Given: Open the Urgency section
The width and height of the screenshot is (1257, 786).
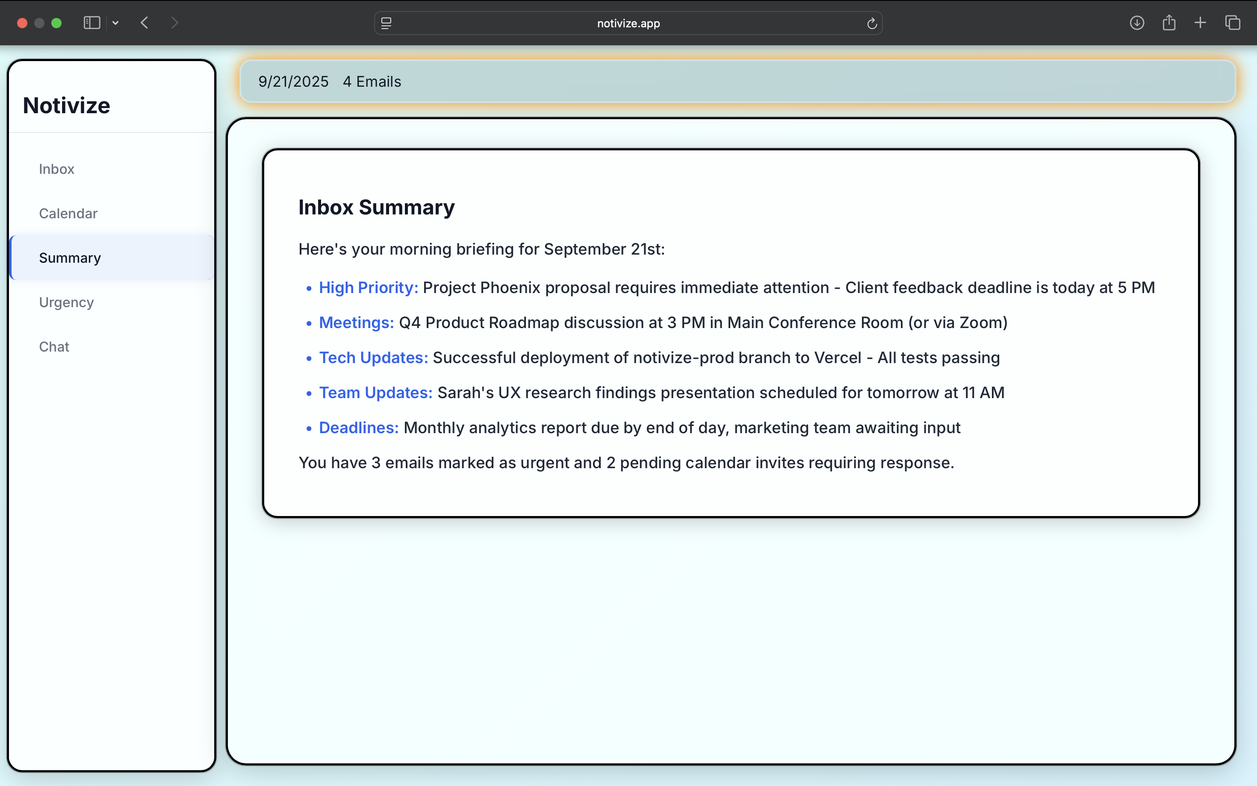Looking at the screenshot, I should tap(66, 302).
